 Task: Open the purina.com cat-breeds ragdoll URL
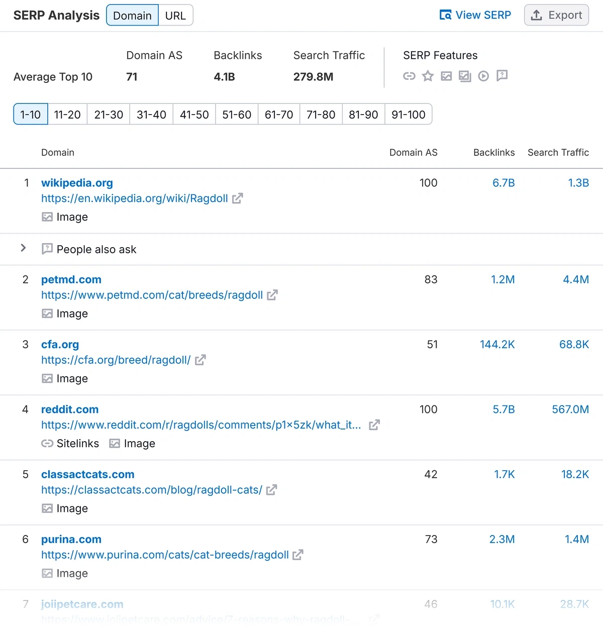165,555
